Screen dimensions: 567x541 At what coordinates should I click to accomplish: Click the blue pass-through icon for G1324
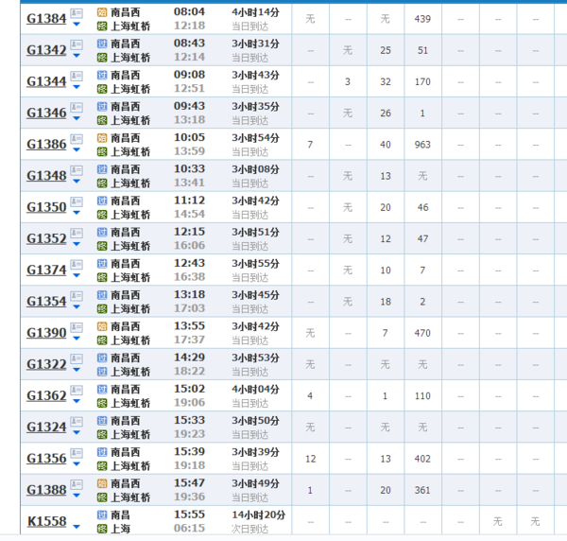(102, 420)
